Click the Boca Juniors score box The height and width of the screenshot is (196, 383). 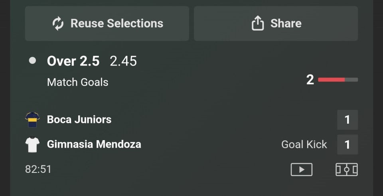tap(347, 120)
